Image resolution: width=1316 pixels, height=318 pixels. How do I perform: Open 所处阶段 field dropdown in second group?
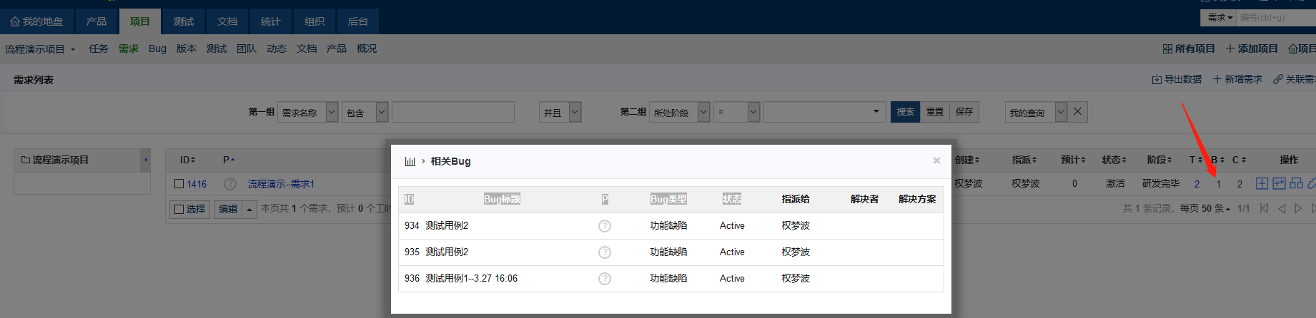click(679, 112)
